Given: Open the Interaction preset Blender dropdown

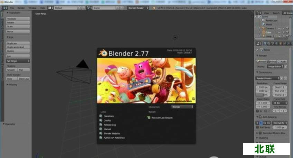Looking at the screenshot, I should [182, 107].
